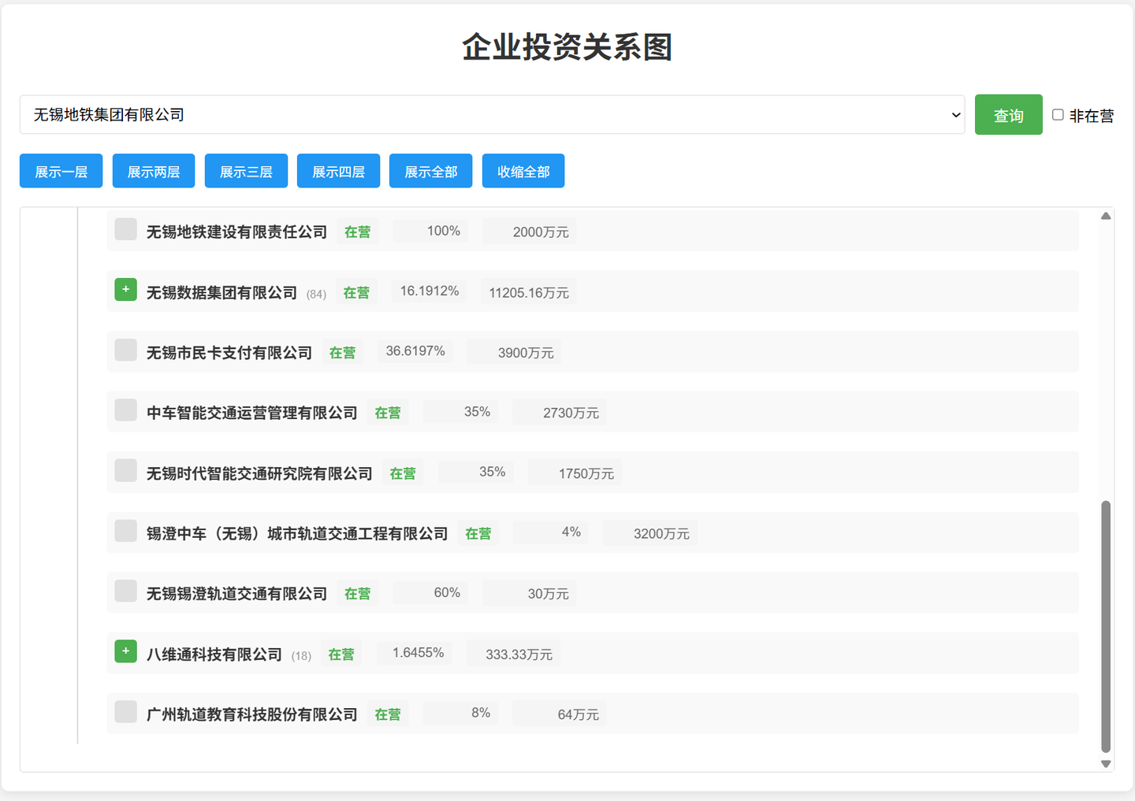Expand the 无锡数据集团有限公司 green plus icon

126,290
